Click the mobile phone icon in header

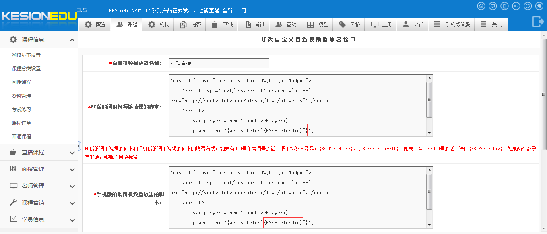point(504,6)
